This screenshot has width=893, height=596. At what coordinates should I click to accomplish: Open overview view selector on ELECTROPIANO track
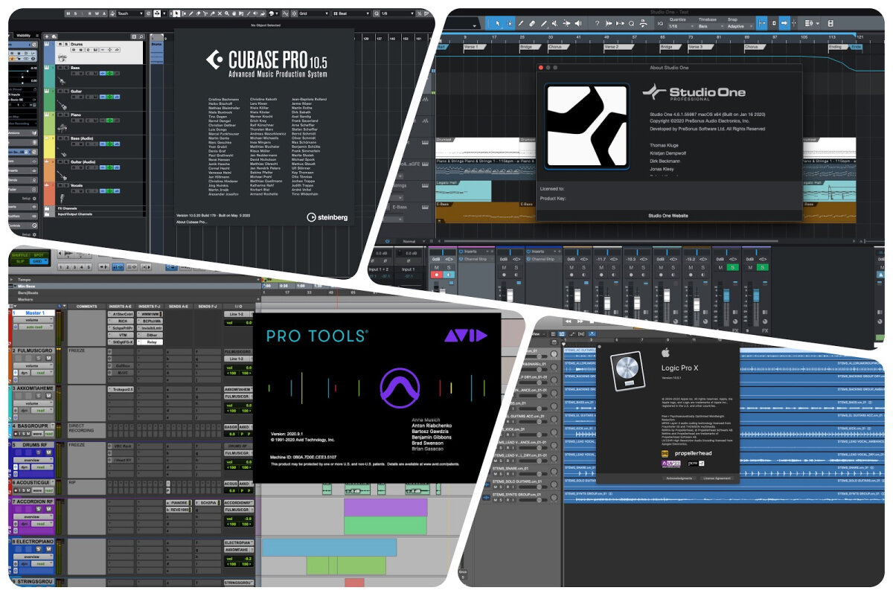[33, 557]
